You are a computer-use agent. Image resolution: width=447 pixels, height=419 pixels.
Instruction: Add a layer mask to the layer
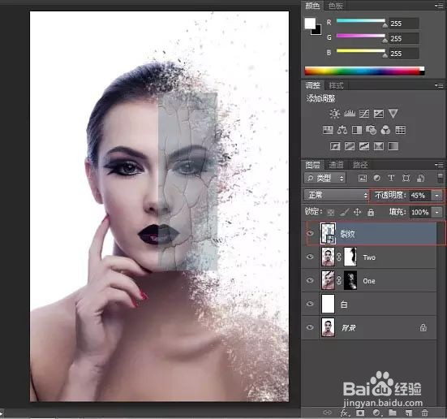click(360, 413)
